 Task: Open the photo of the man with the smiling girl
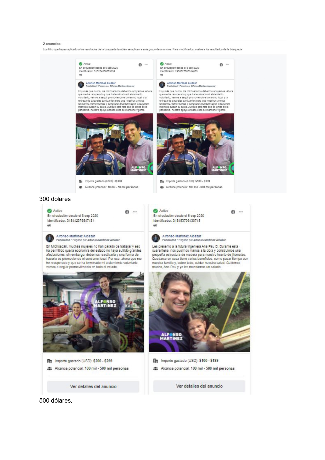coord(199,312)
